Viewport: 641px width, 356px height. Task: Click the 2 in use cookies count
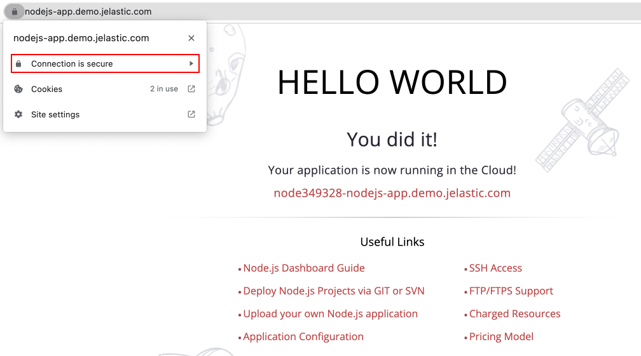point(164,89)
